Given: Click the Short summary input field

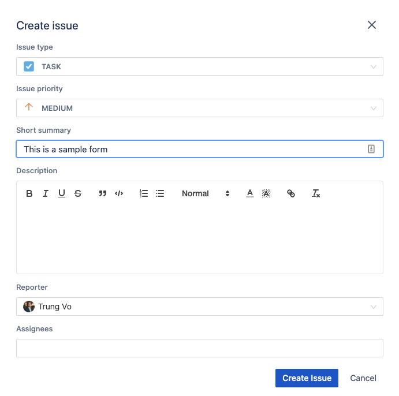Looking at the screenshot, I should (x=200, y=149).
